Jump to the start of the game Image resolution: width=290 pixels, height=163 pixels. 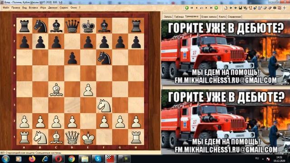point(192,8)
